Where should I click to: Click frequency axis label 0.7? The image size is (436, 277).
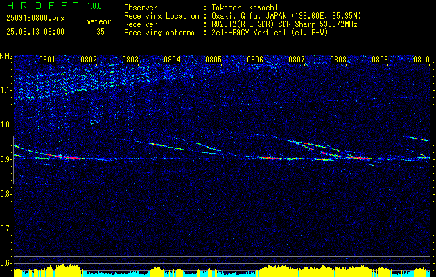click(x=6, y=229)
